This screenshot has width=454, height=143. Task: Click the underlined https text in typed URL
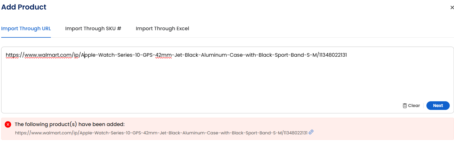pyautogui.click(x=13, y=55)
